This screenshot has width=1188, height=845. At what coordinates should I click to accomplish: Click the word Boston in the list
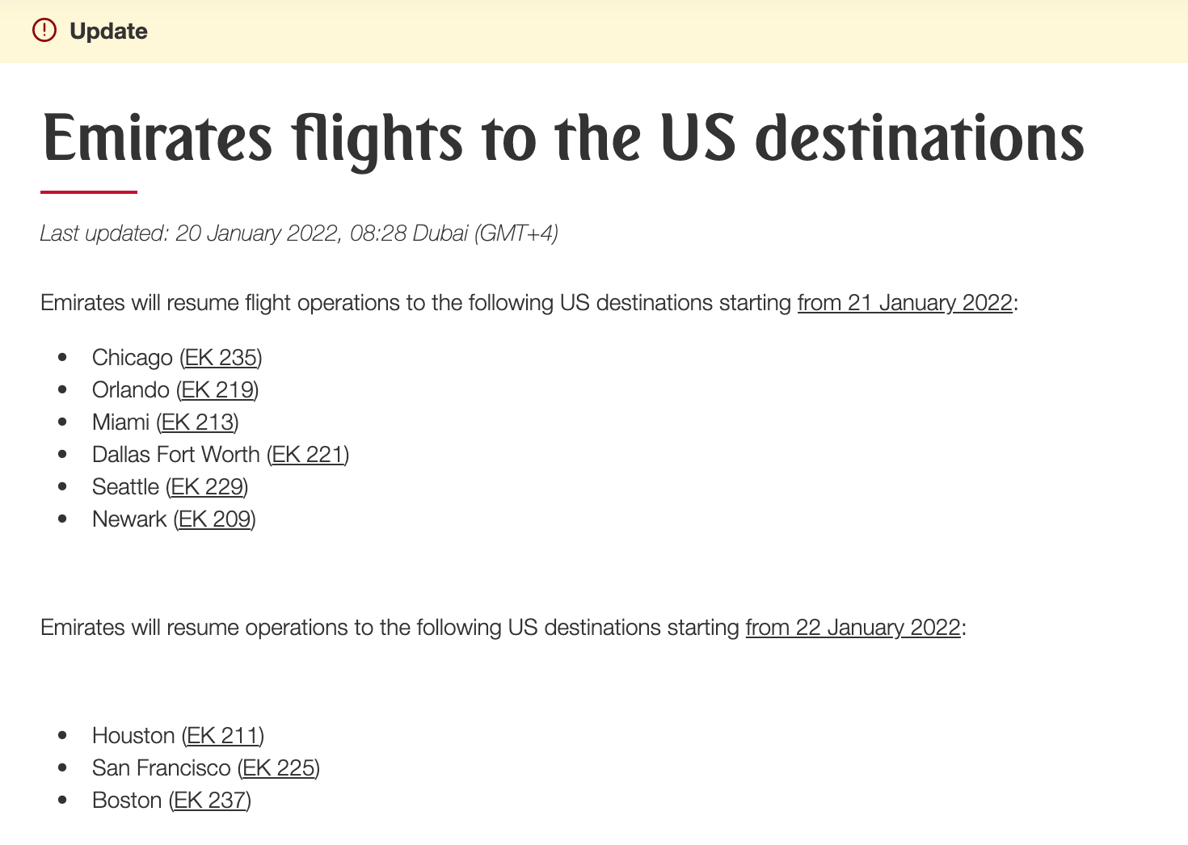(x=127, y=801)
